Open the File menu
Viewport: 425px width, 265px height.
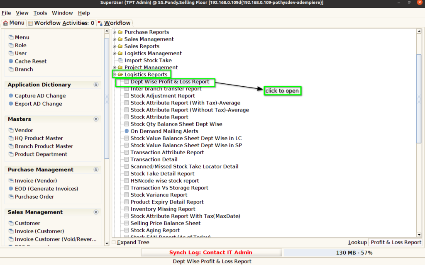[x=6, y=13]
